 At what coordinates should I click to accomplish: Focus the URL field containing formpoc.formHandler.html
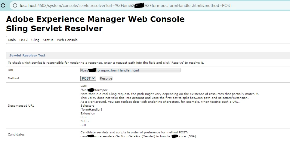[130, 70]
